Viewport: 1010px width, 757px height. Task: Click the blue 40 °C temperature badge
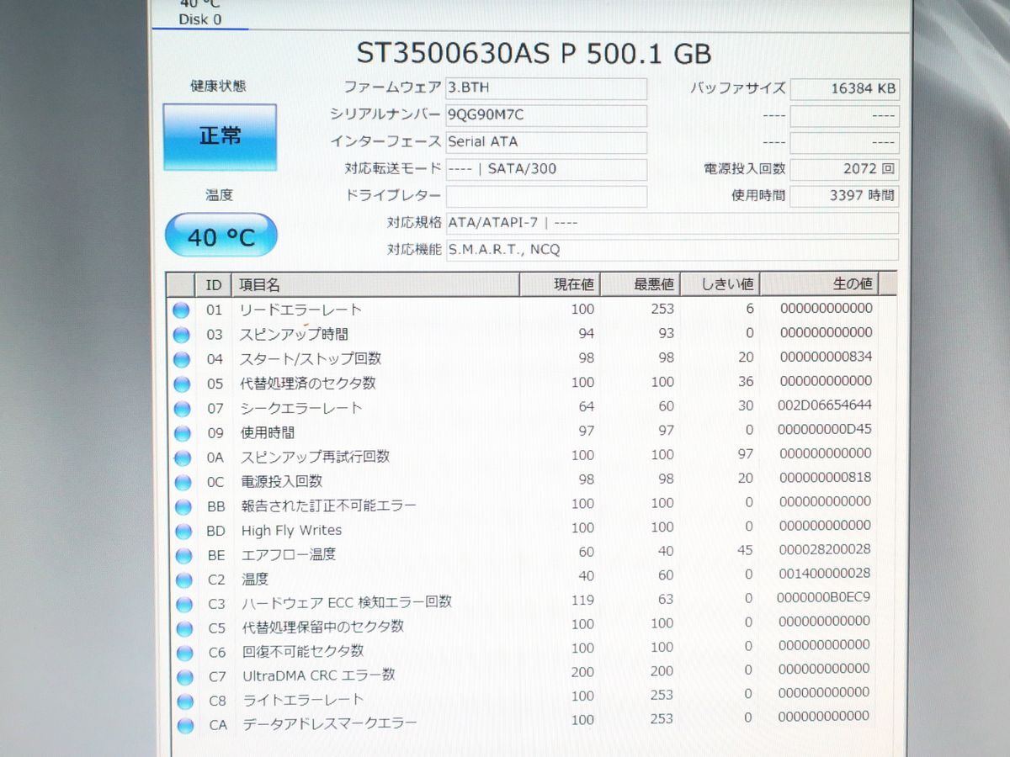(x=221, y=236)
